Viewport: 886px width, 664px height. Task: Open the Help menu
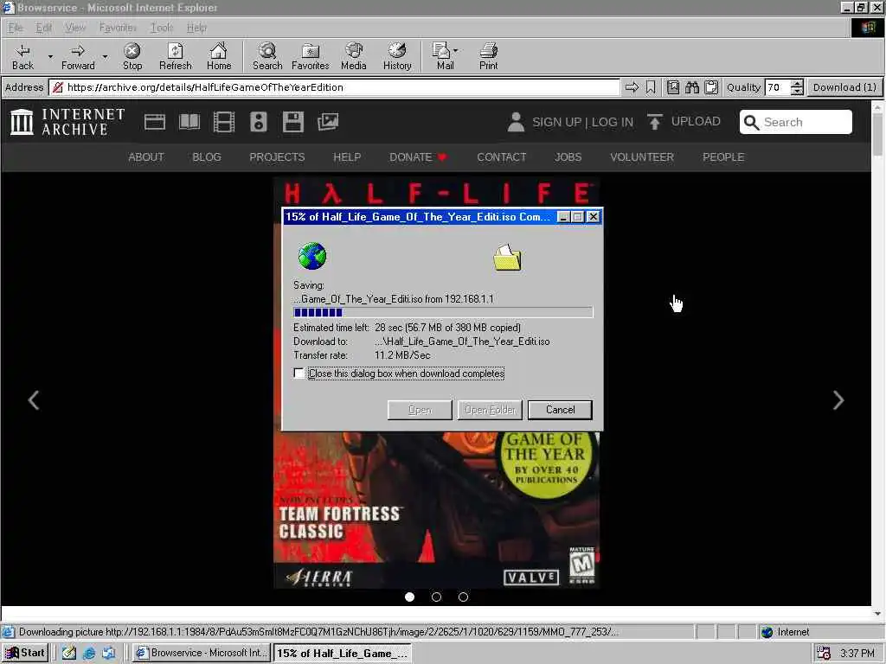pos(196,27)
